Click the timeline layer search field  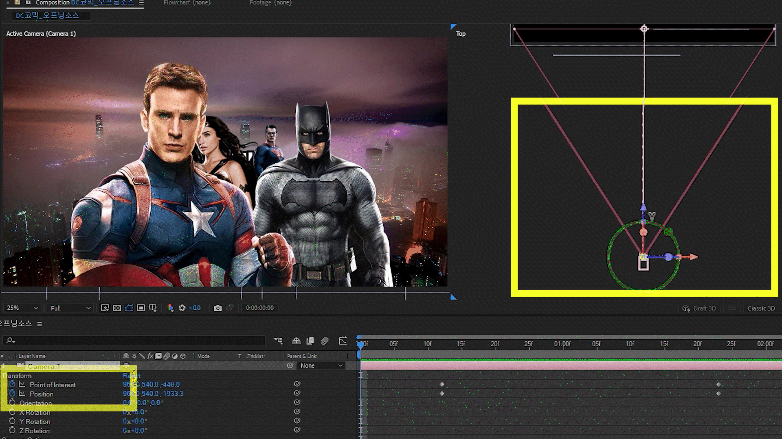134,341
